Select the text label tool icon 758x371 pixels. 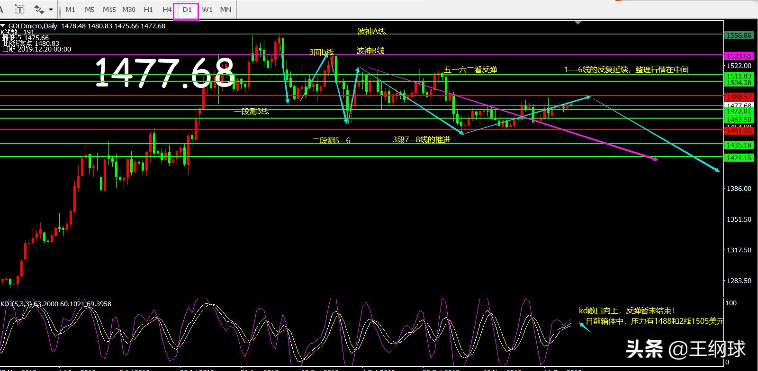(19, 9)
